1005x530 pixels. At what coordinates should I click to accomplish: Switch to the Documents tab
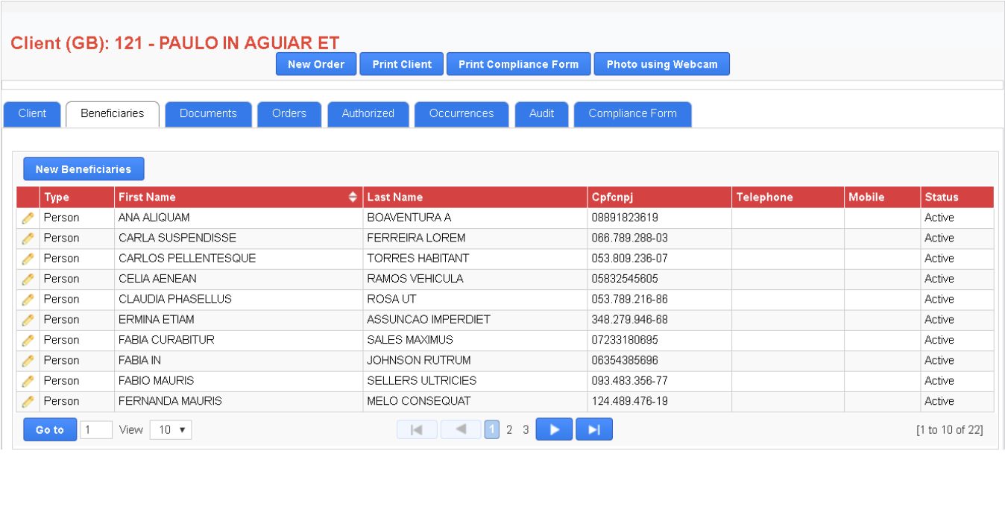pos(208,114)
